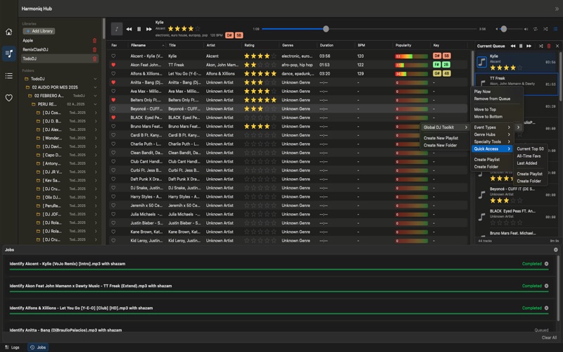Open the Genre Hubs submenu

(x=491, y=134)
